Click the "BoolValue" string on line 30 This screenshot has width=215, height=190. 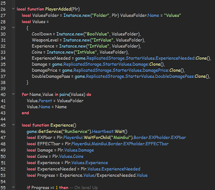pos(97,34)
